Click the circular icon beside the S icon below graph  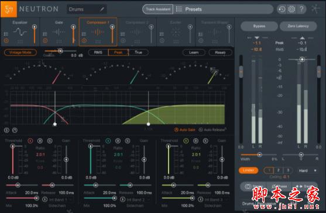point(15,130)
